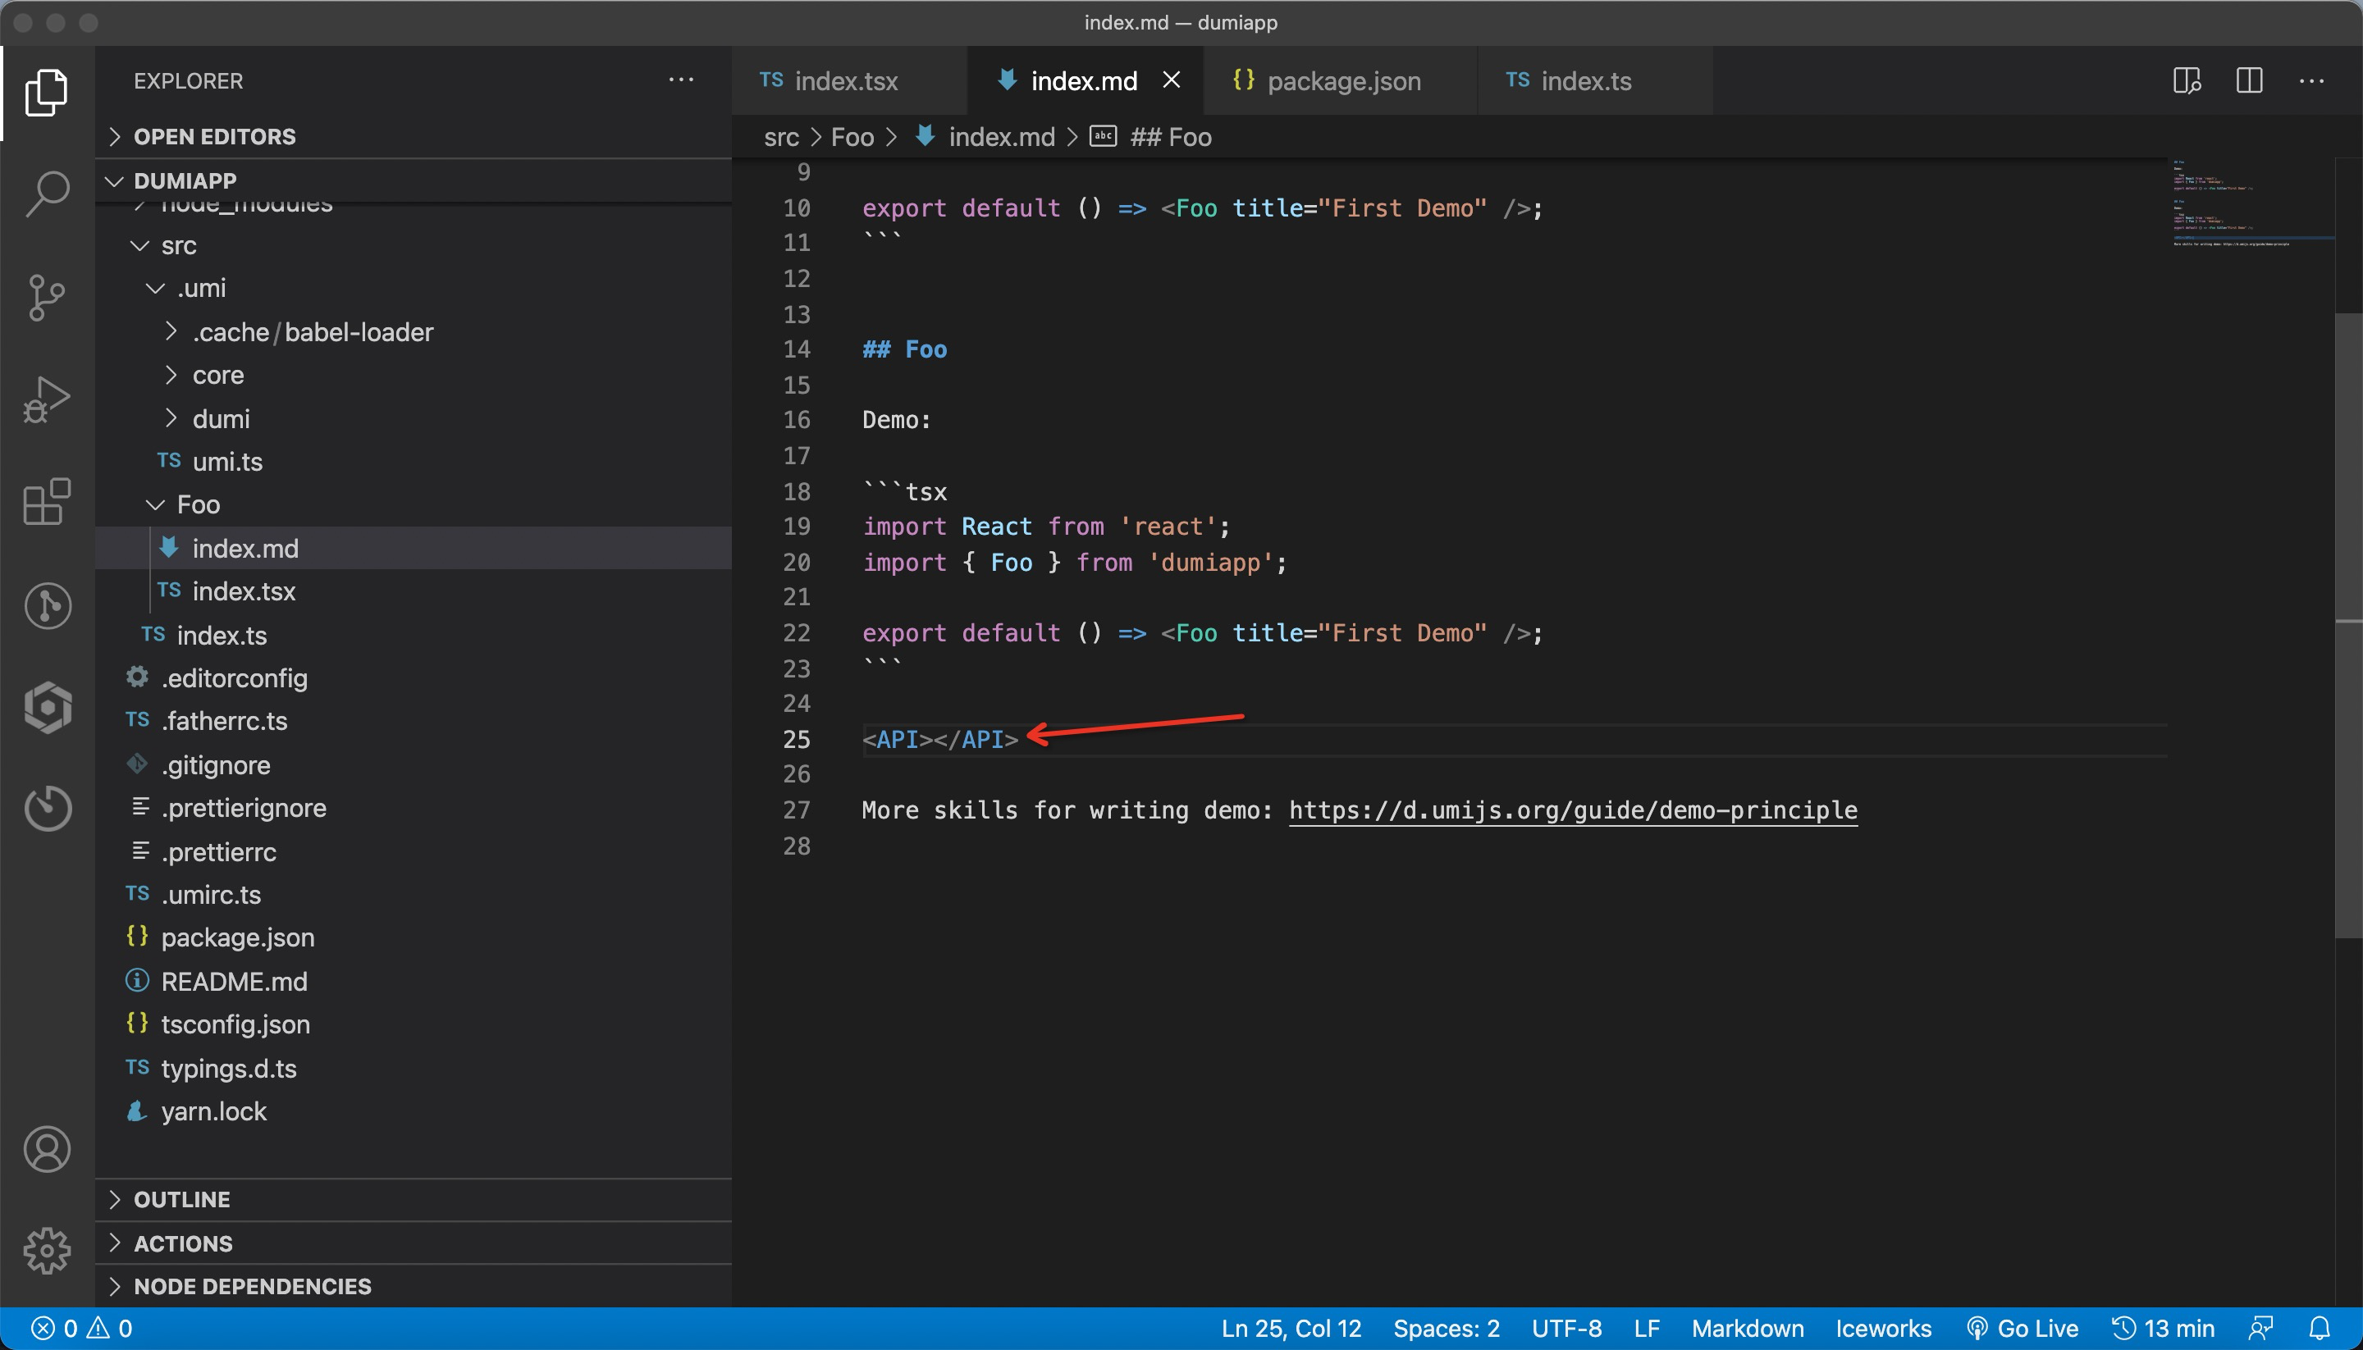
Task: Open the Git Graph activity bar icon
Action: coord(47,605)
